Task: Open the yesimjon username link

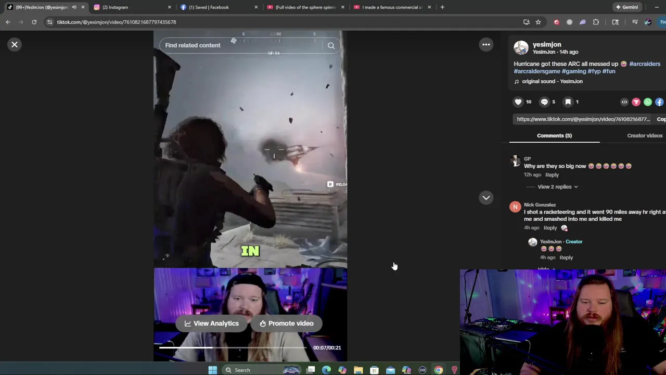Action: (547, 44)
